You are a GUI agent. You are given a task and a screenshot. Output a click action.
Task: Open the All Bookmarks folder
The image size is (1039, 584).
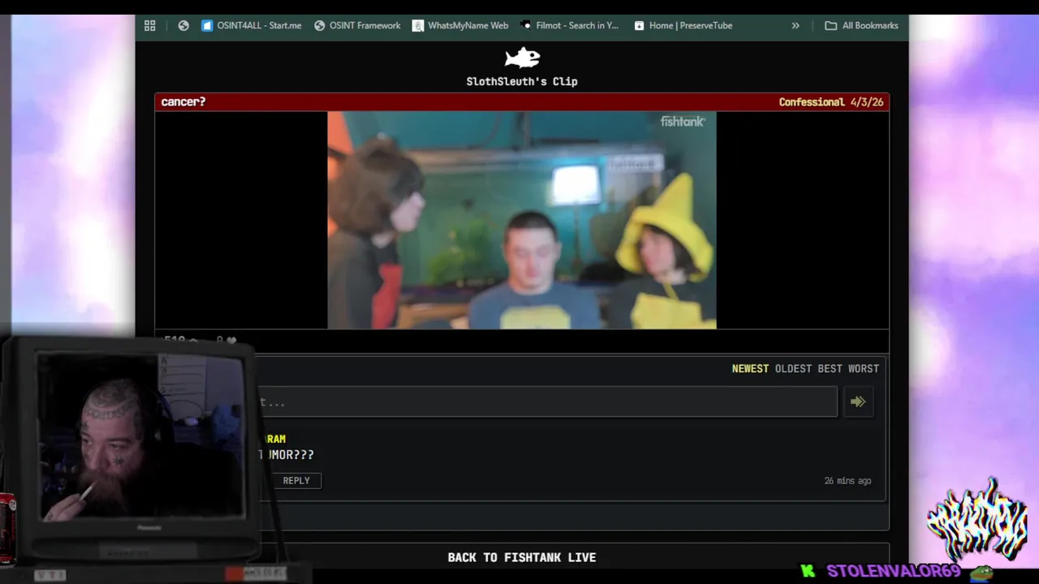tap(861, 25)
